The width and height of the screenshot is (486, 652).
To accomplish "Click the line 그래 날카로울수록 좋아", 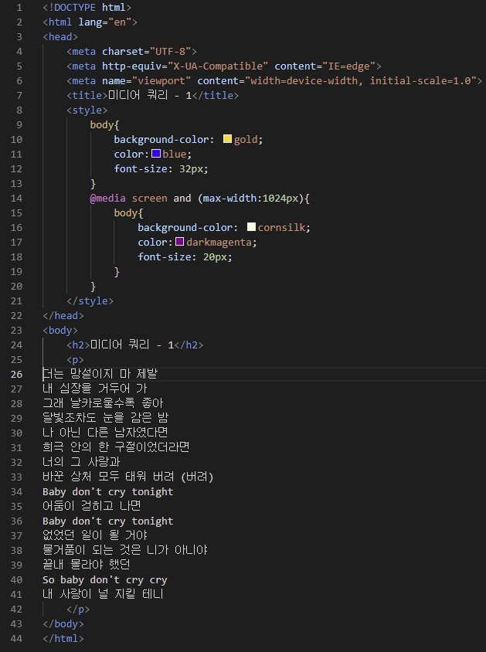I will 103,403.
